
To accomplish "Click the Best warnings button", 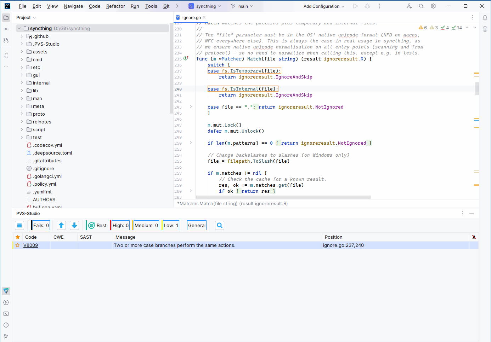I will 97,225.
